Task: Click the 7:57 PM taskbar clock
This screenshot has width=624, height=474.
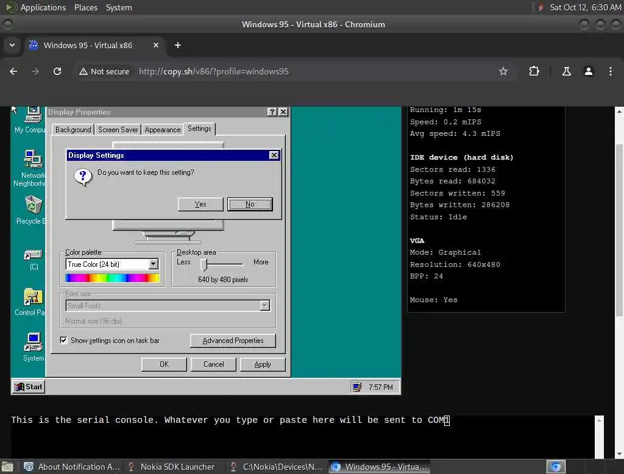Action: click(380, 387)
